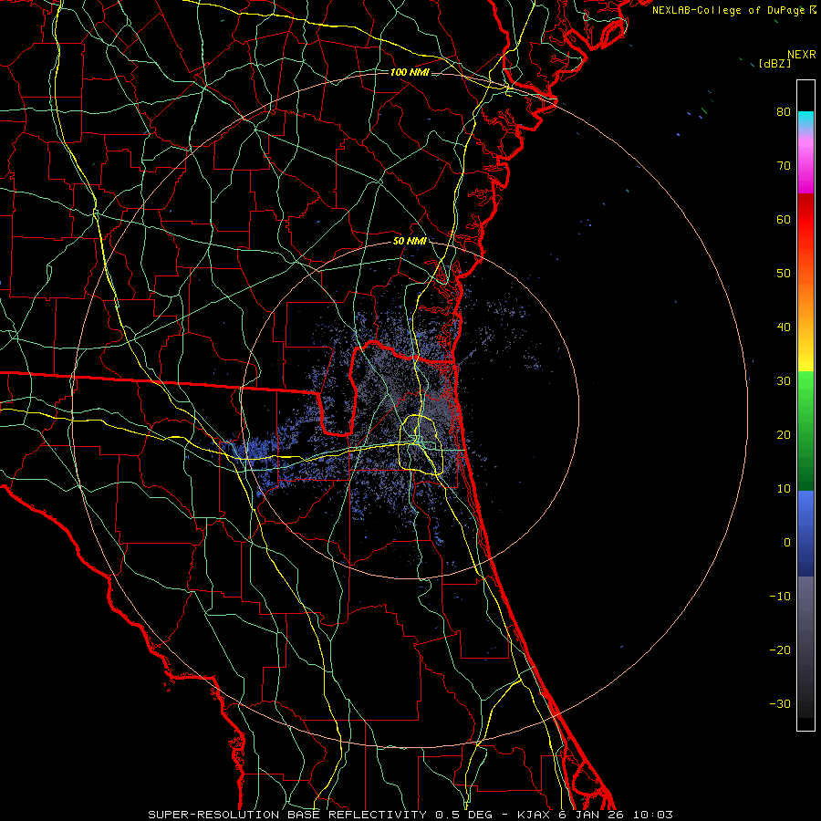
Task: Select the 80 value on the dBZ scale
Action: click(784, 112)
